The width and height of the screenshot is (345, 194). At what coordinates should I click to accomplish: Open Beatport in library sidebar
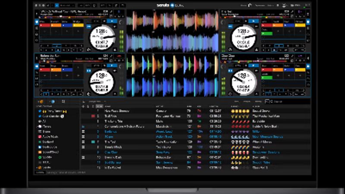click(x=46, y=142)
